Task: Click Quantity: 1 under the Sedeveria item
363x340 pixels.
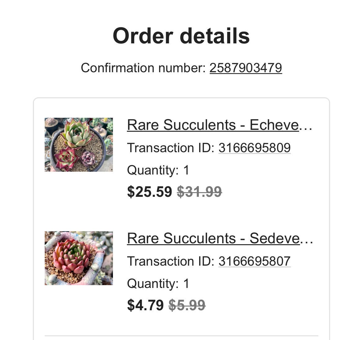Action: pyautogui.click(x=158, y=284)
